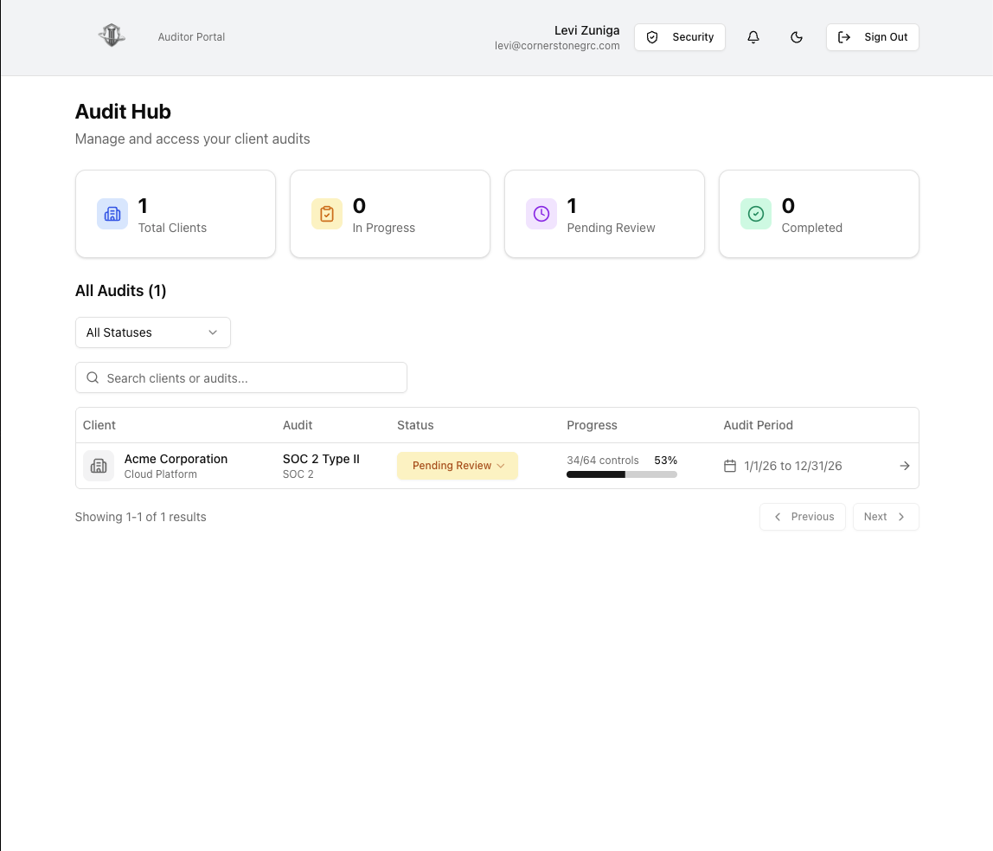Focus the Search clients or audits field
This screenshot has width=993, height=851.
point(241,377)
